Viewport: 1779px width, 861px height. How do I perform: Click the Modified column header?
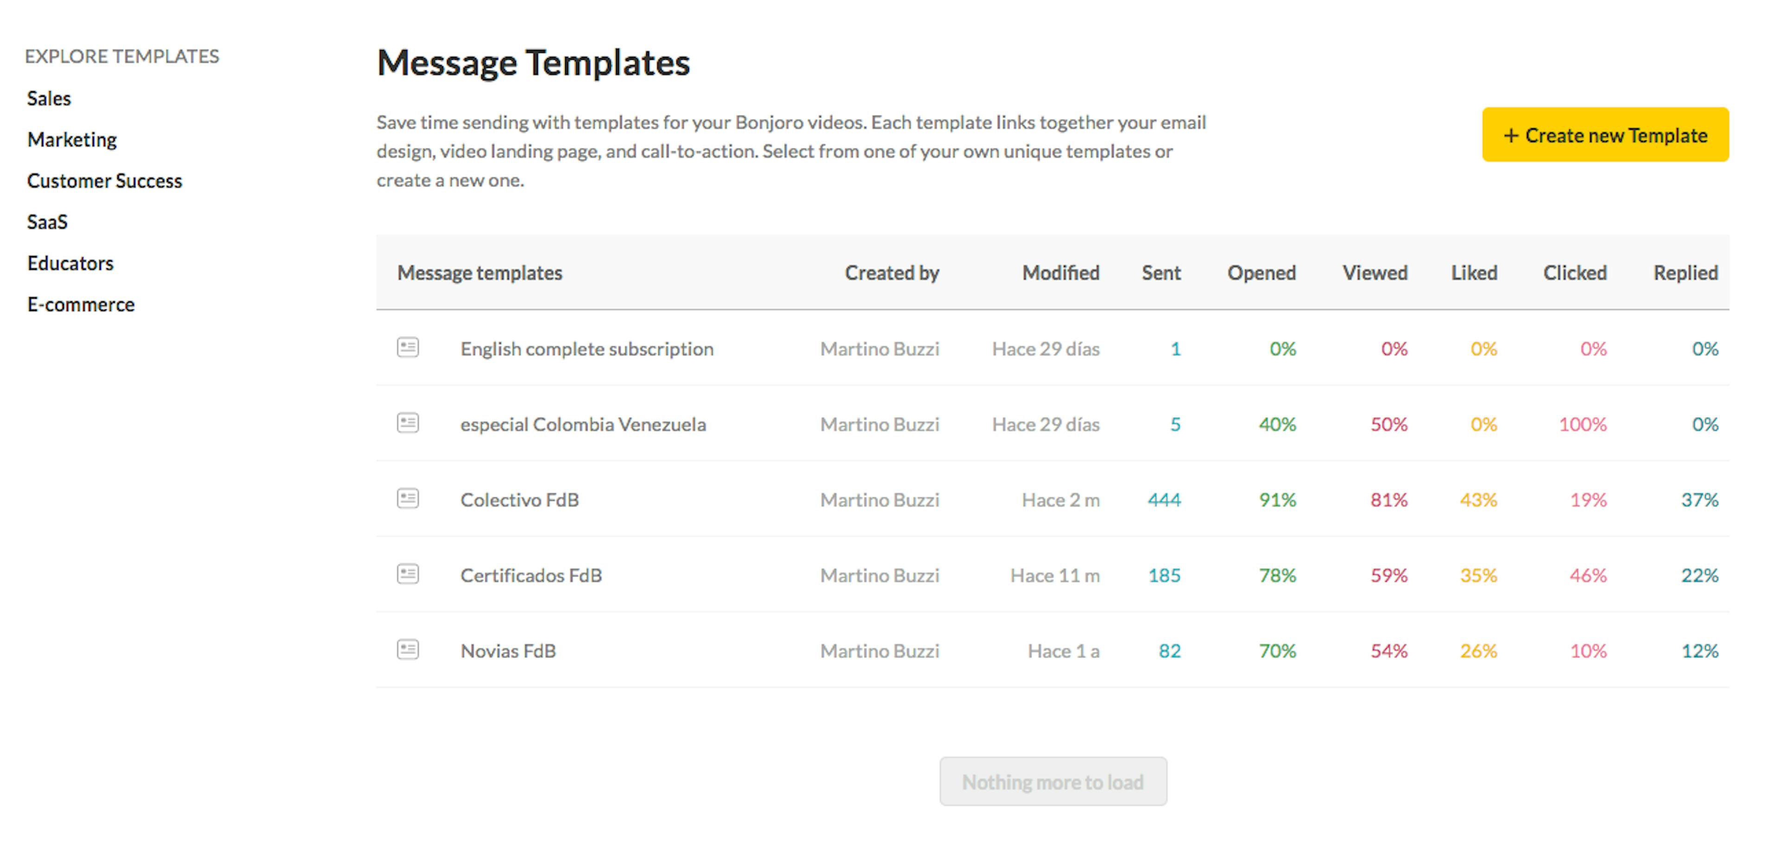pyautogui.click(x=1061, y=273)
